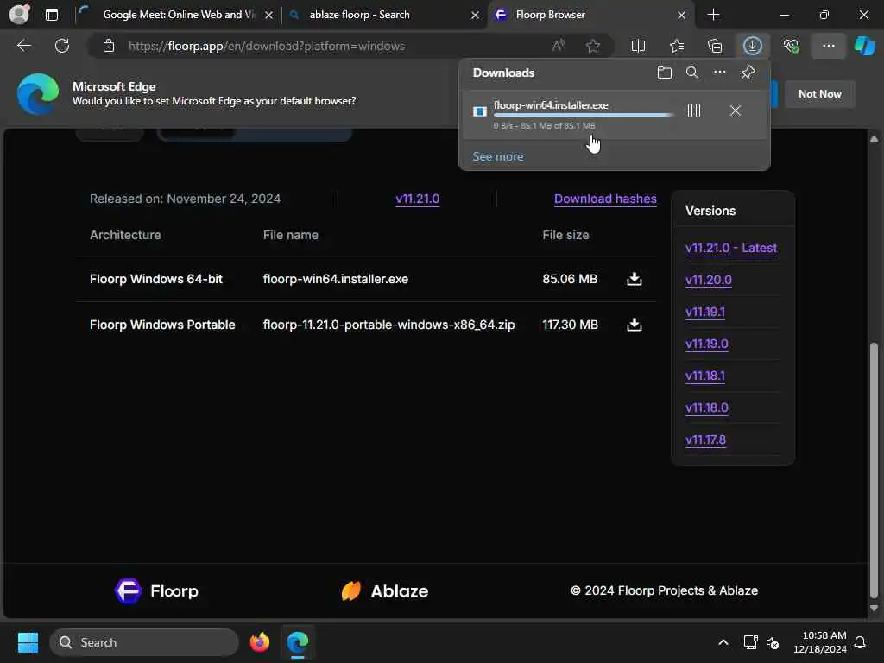The image size is (884, 663).
Task: Open the network status tray icon
Action: pos(750,642)
